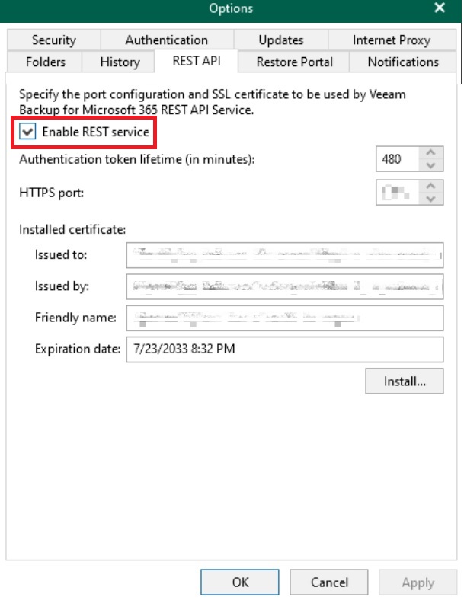
Task: Select the Internet Proxy tab
Action: (392, 40)
